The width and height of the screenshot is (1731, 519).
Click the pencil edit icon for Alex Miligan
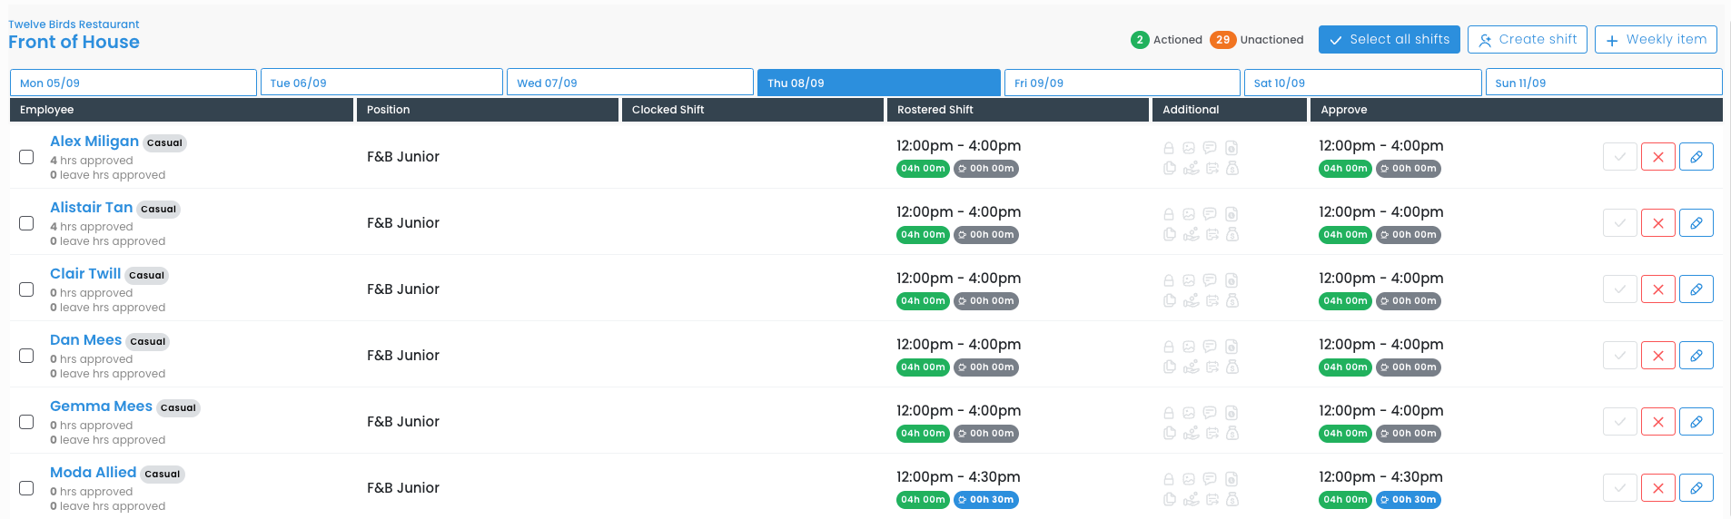1696,157
